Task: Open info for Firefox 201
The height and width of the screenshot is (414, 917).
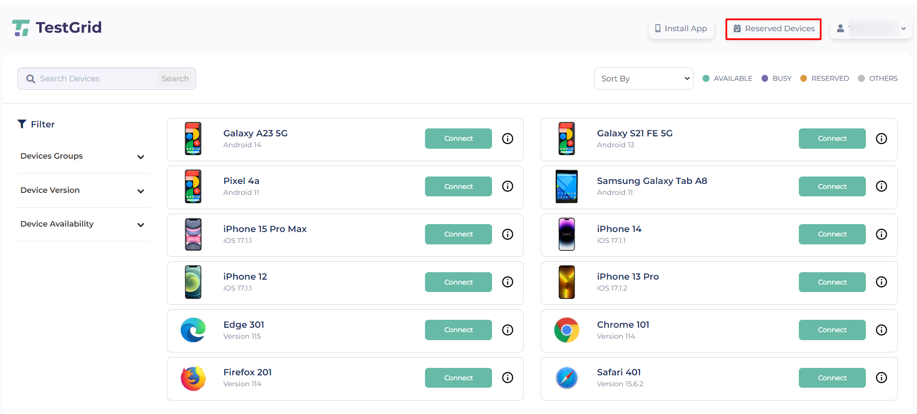Action: point(507,378)
